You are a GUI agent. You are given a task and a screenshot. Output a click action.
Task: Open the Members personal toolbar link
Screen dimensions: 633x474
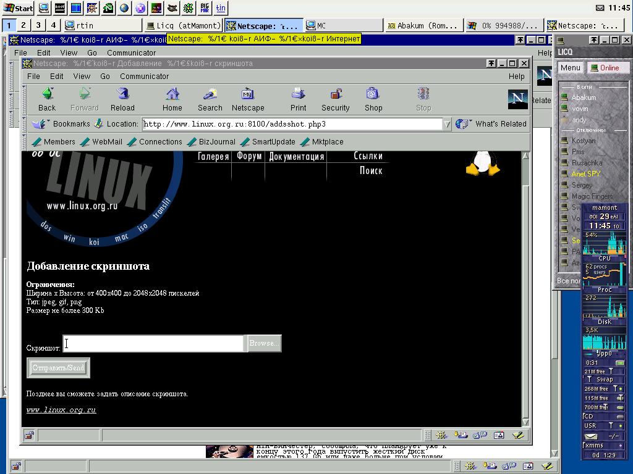[54, 142]
